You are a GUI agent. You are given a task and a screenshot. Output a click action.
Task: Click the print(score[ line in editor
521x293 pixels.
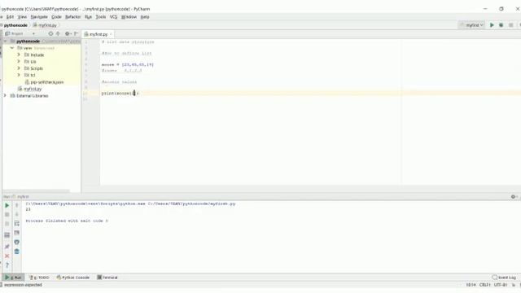[120, 94]
